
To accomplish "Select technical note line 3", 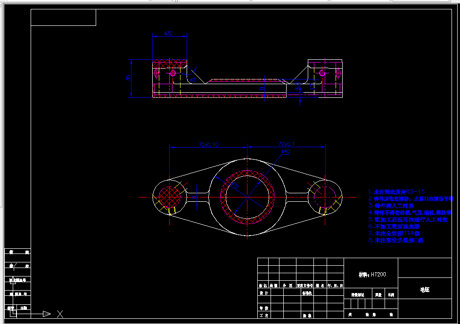I will tap(391, 206).
